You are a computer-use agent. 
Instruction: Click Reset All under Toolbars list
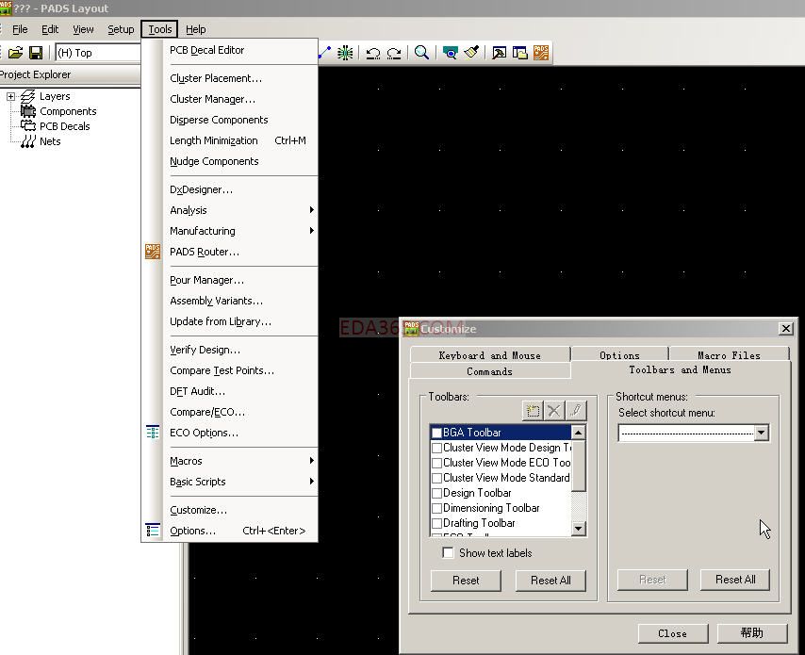550,581
